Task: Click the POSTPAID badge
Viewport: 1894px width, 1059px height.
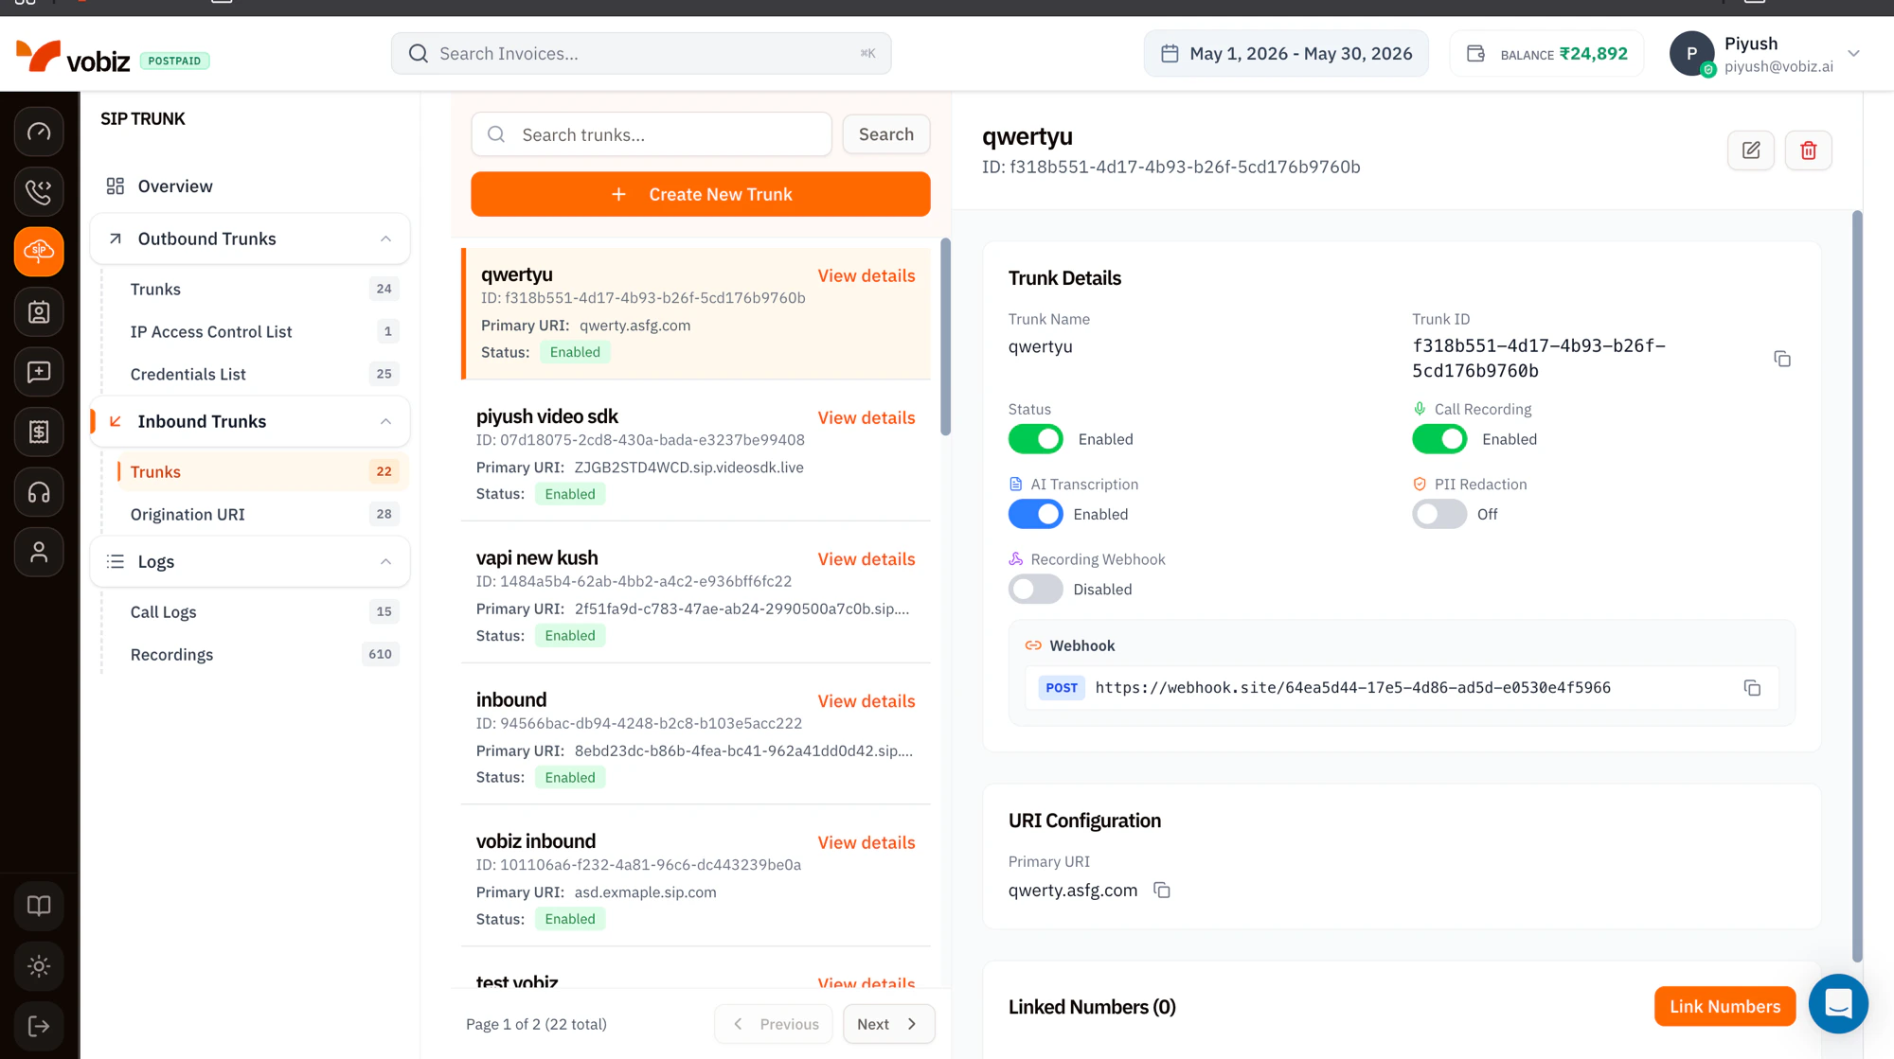Action: 174,61
